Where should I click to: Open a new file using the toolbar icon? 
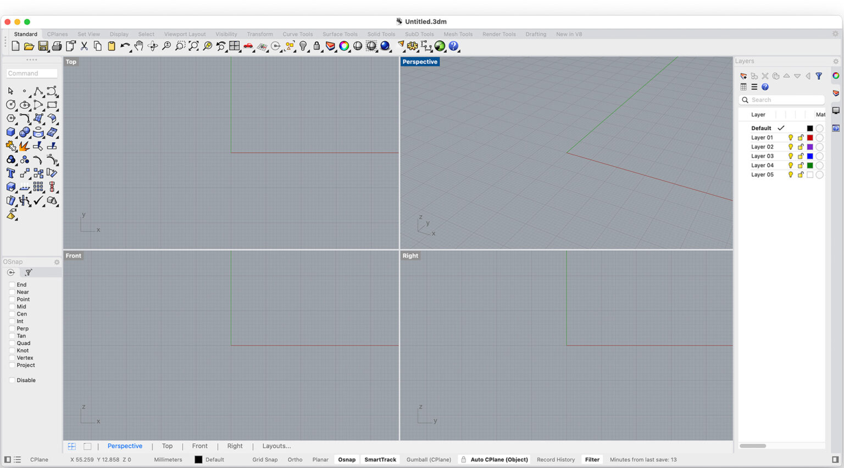15,46
